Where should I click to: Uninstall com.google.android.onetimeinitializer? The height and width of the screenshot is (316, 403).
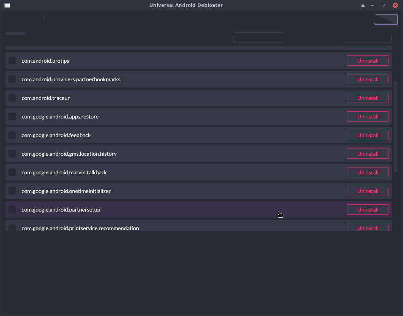[368, 191]
